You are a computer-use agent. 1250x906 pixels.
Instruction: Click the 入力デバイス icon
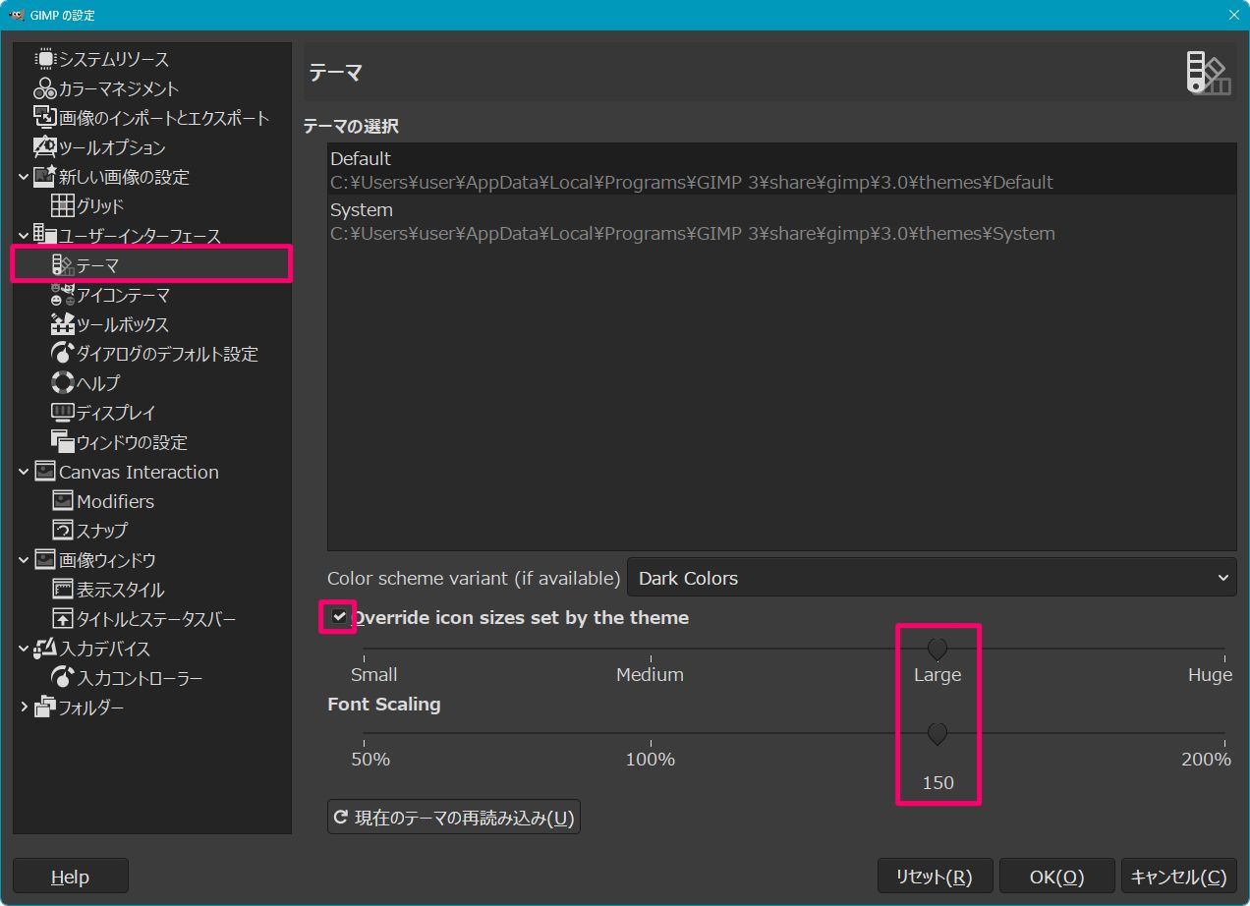tap(45, 649)
